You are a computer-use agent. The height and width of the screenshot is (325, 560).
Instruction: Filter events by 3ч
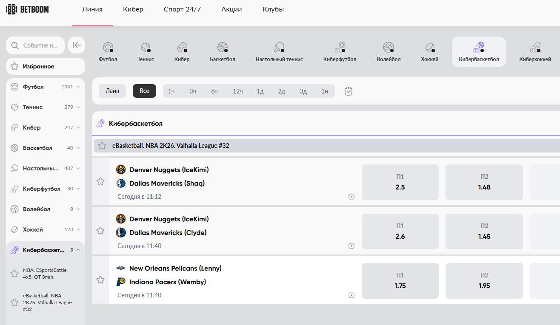pos(193,91)
